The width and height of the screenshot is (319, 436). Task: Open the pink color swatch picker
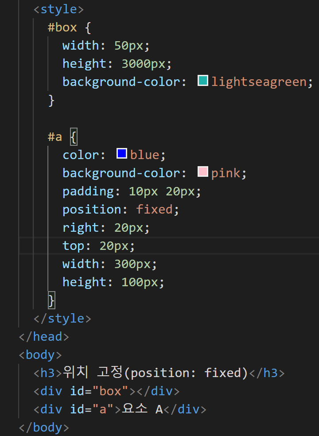(x=203, y=172)
